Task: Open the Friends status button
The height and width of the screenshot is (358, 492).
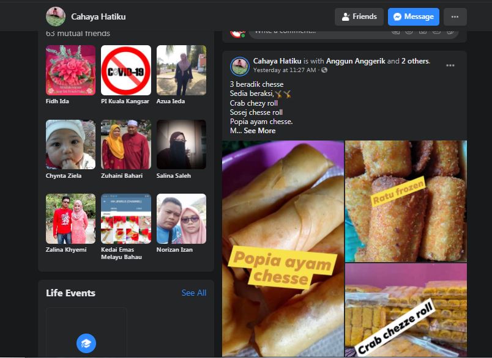Action: click(x=359, y=16)
